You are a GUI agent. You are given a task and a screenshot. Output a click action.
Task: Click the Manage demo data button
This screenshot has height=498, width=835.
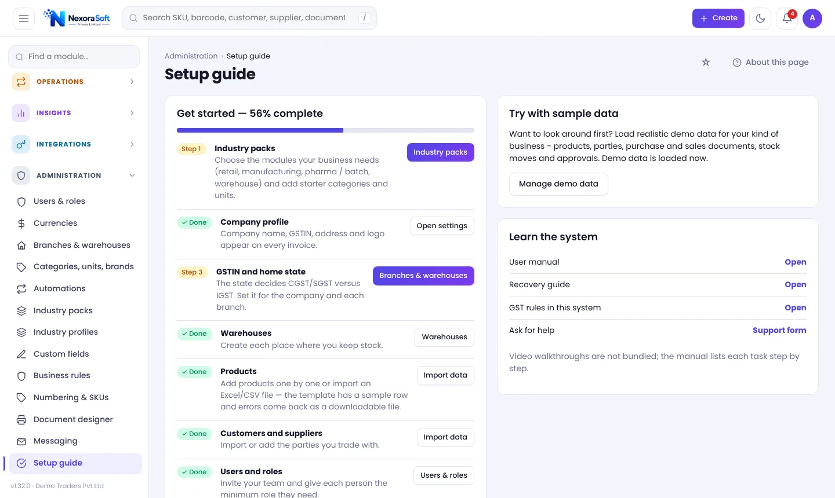558,184
